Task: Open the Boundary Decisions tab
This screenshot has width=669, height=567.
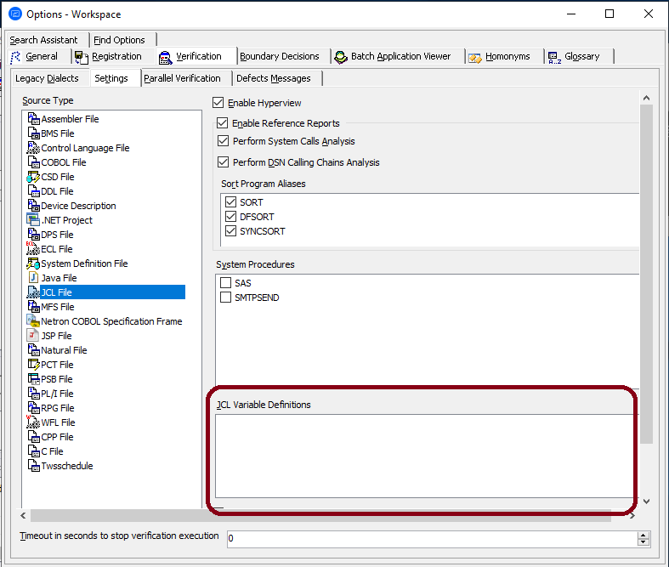Action: (279, 57)
